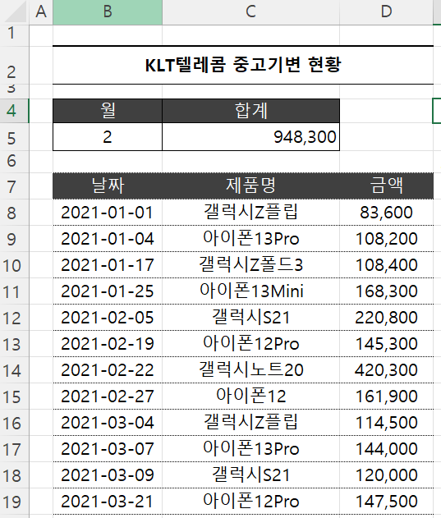
Task: Click 아이폰12Pro in row 19
Action: (x=250, y=501)
